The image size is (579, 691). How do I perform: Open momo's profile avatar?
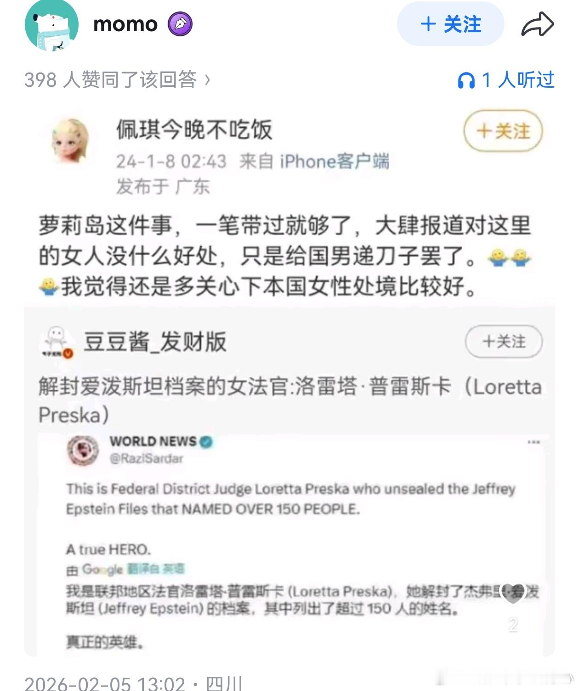pos(51,25)
